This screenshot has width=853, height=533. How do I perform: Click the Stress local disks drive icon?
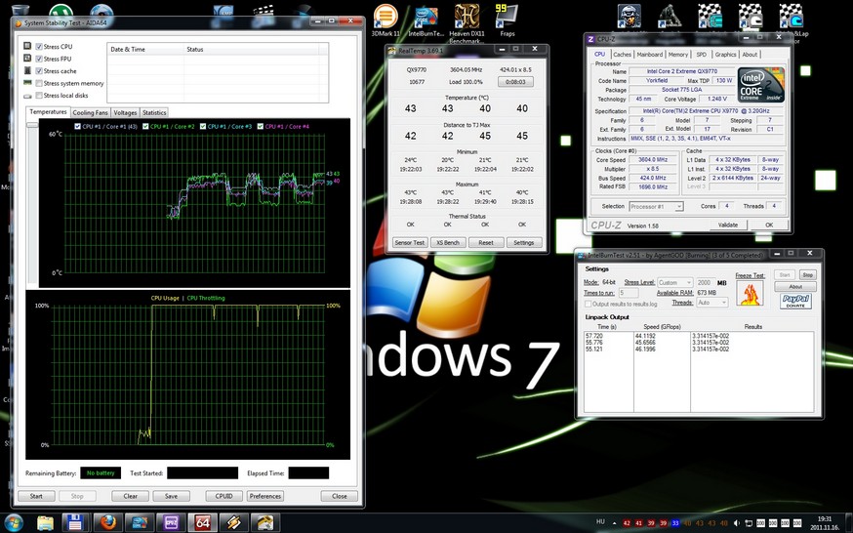point(27,96)
